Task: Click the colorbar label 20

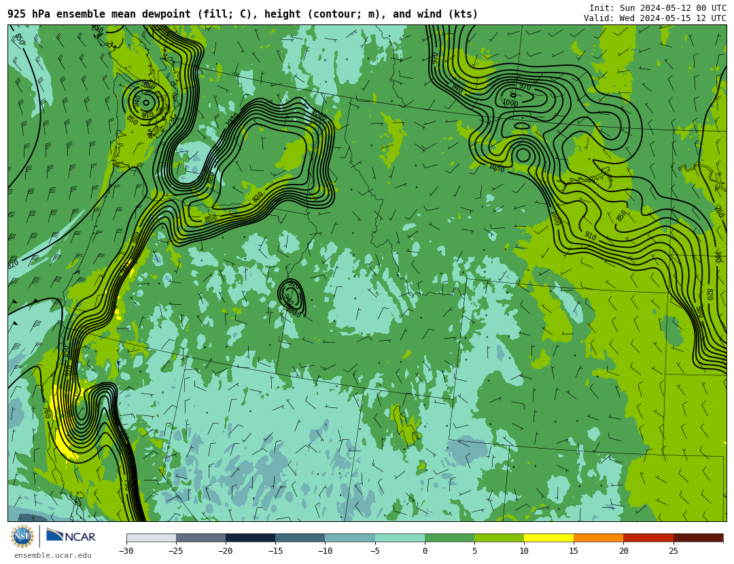Action: pyautogui.click(x=623, y=551)
